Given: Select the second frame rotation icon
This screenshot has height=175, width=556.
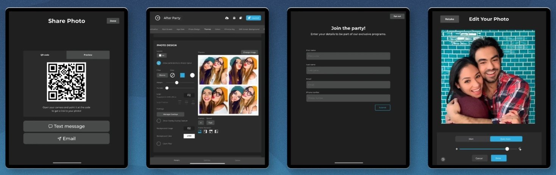Looking at the screenshot, I should click(x=205, y=131).
